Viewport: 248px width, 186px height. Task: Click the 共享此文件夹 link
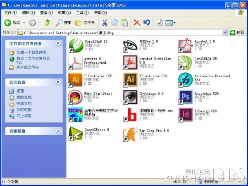(x=28, y=67)
